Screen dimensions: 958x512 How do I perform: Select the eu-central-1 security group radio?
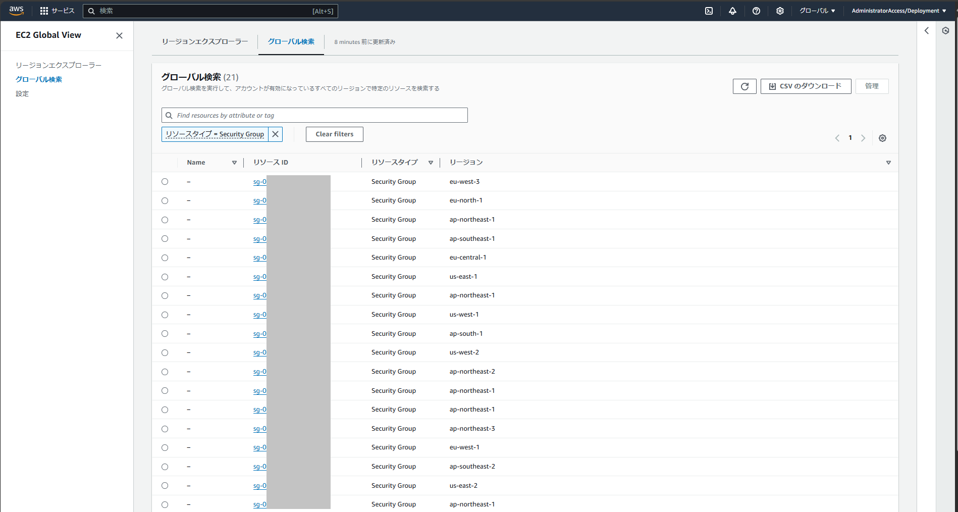(165, 258)
